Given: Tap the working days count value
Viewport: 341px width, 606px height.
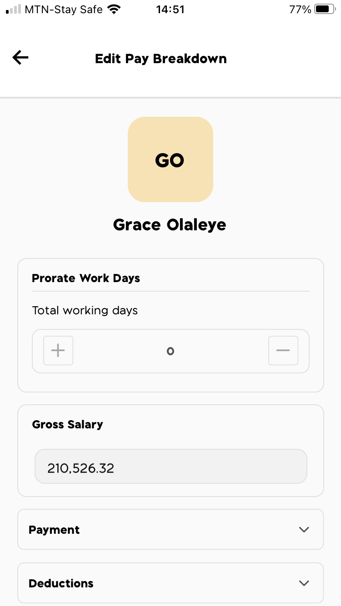Looking at the screenshot, I should [170, 351].
